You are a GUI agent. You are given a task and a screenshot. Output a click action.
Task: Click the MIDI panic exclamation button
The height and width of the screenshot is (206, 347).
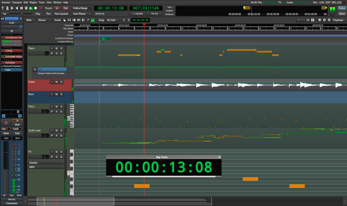tap(3, 8)
